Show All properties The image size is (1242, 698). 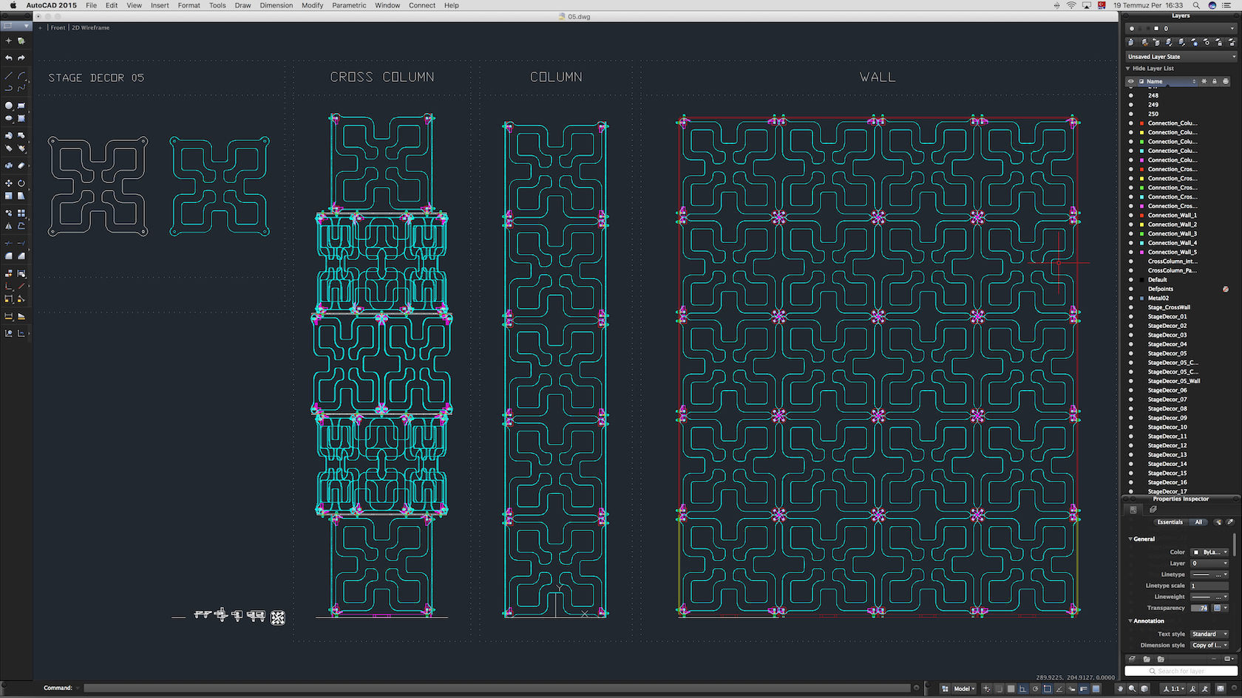1198,522
